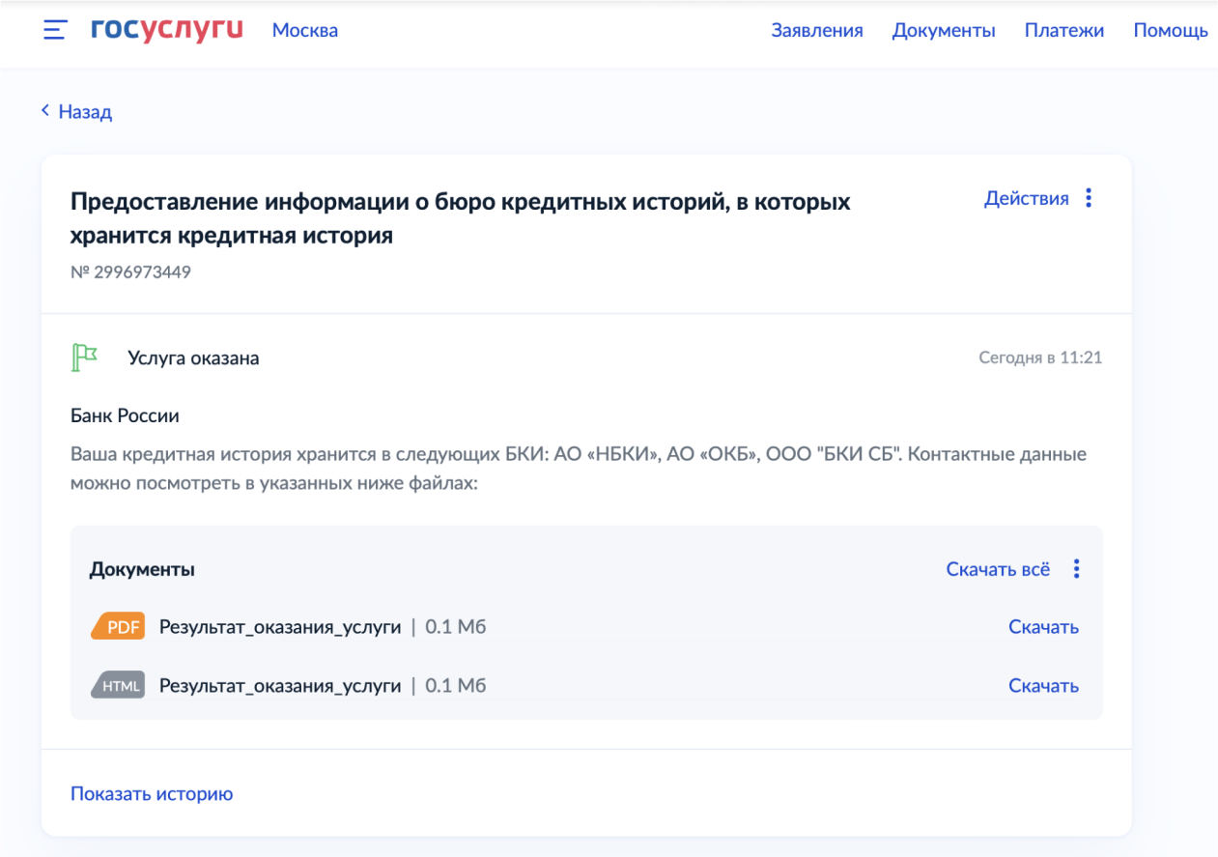Open the Помощь page
Image resolution: width=1218 pixels, height=857 pixels.
click(x=1170, y=30)
